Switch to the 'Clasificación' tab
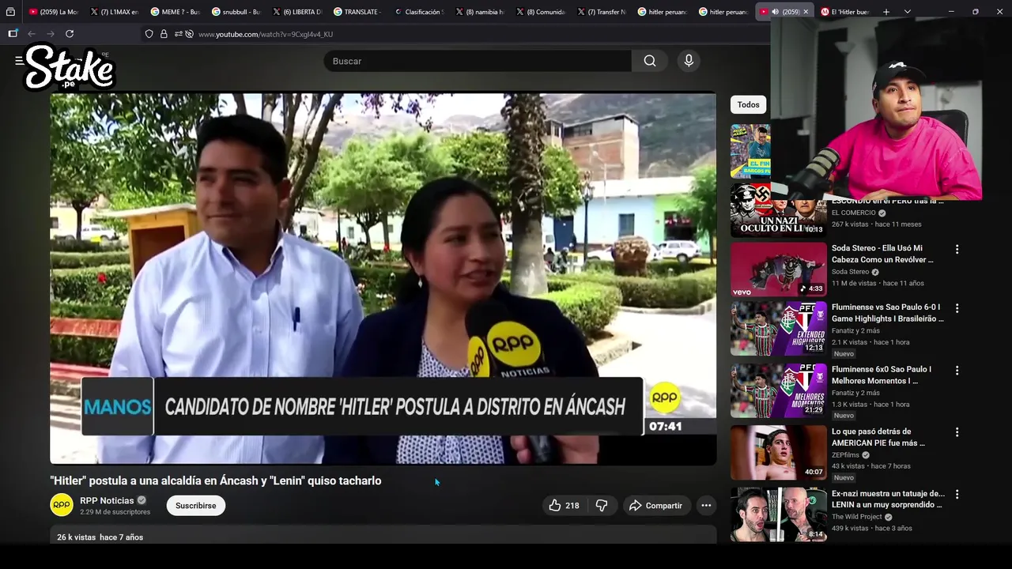 point(420,12)
